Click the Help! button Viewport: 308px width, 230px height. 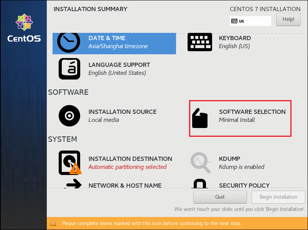tap(288, 19)
